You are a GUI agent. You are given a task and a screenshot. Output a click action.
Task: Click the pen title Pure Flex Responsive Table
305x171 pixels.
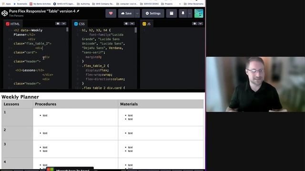42,11
